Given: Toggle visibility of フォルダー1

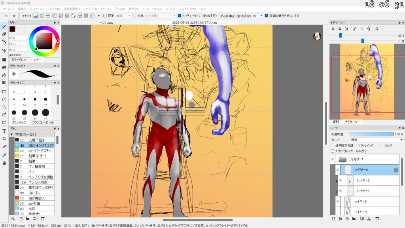Looking at the screenshot, I should tap(332, 159).
